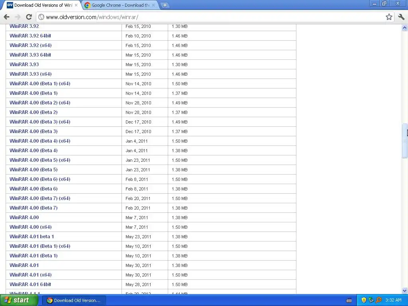408x306 pixels.
Task: Open WinRAR 4.01 (x64) link
Action: 30,275
